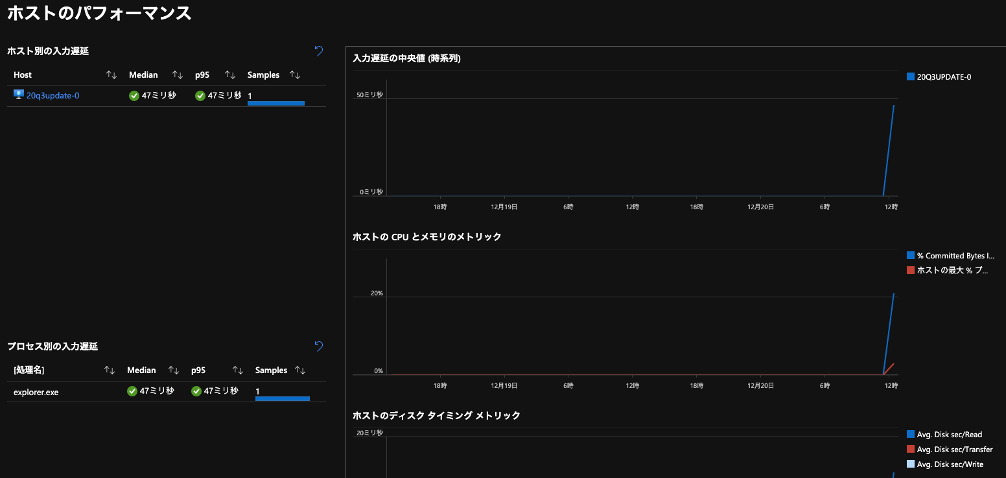Select the explorer.exe row
The width and height of the screenshot is (1006, 478).
(x=36, y=392)
